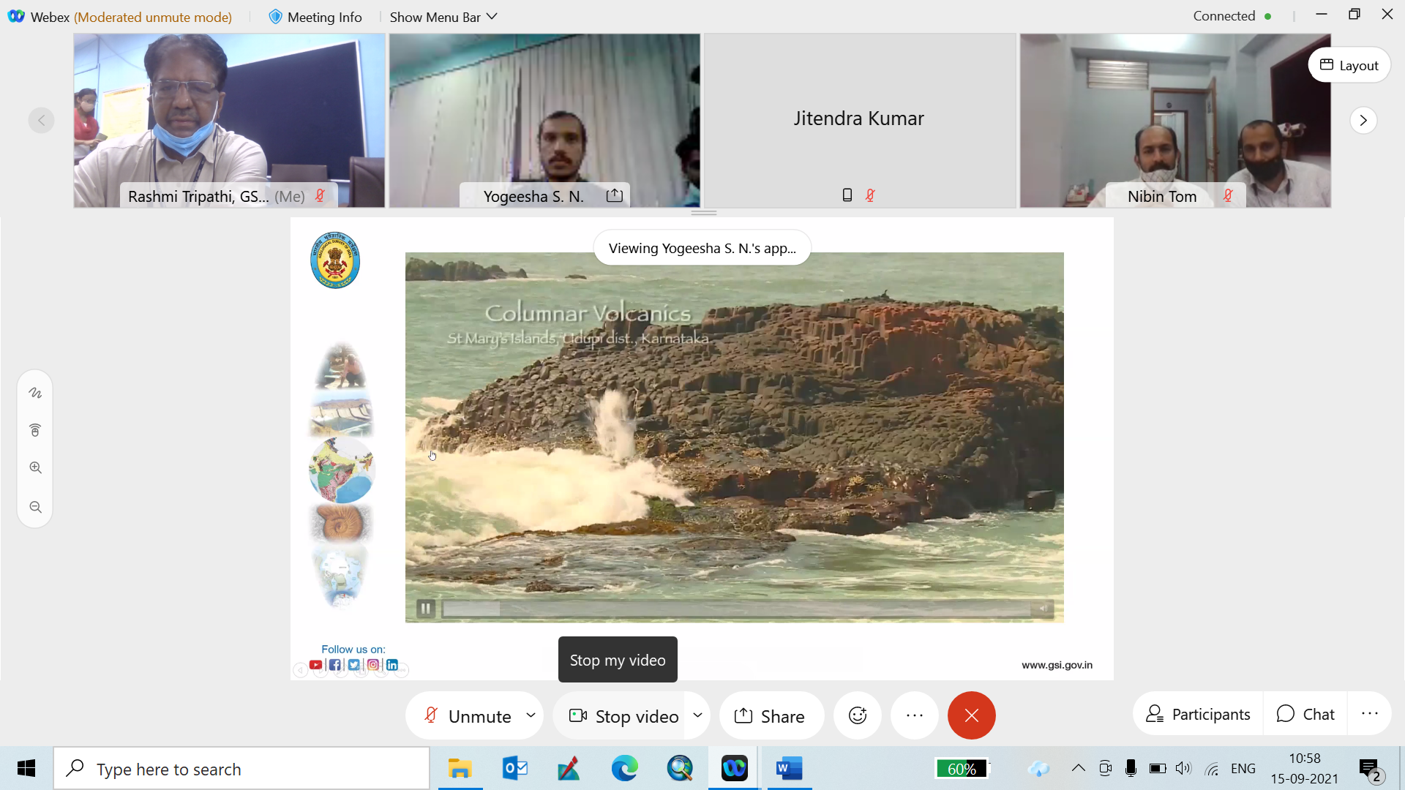Click Type here to search box
The image size is (1405, 790).
coord(241,769)
